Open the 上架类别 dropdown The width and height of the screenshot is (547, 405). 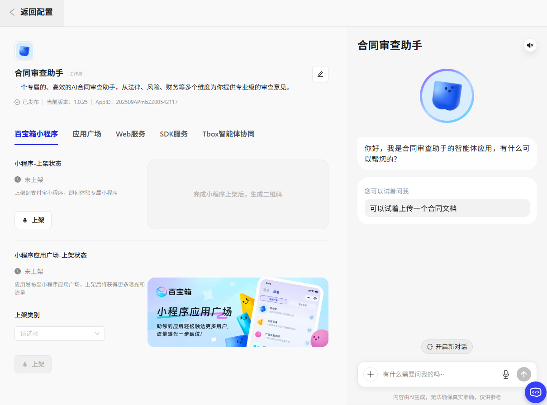[x=60, y=334]
